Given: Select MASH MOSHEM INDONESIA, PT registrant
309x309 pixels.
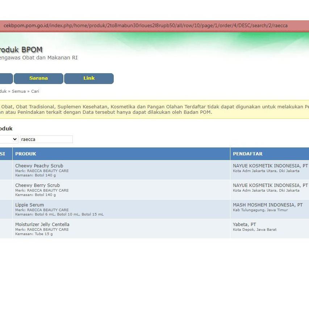Looking at the screenshot, I should point(268,205).
